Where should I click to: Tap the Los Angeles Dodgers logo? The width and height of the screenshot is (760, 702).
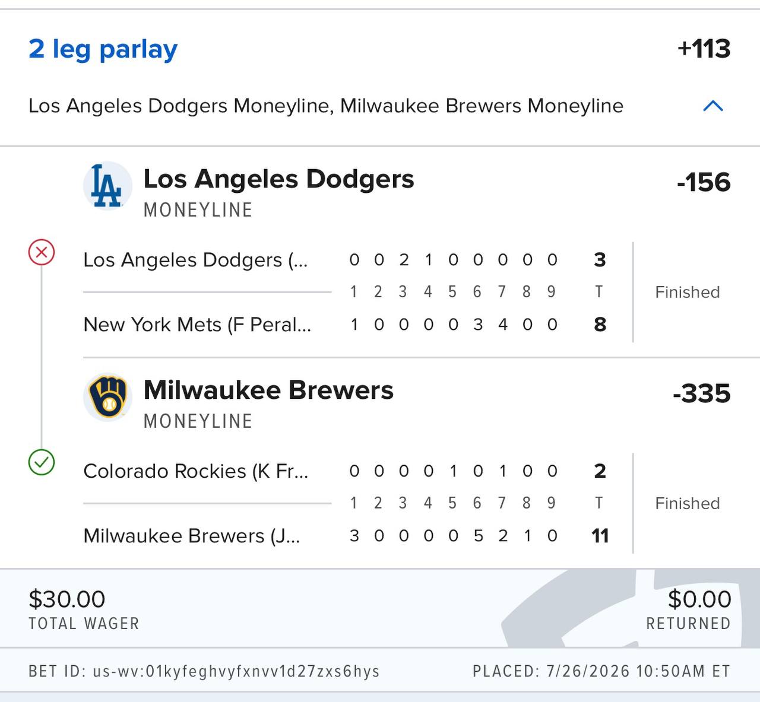tap(107, 186)
